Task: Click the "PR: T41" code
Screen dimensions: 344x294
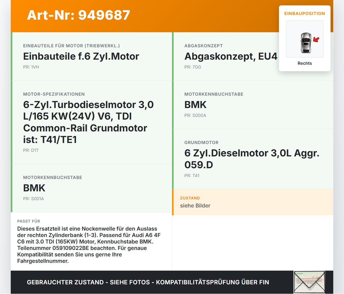Action: coord(191,175)
